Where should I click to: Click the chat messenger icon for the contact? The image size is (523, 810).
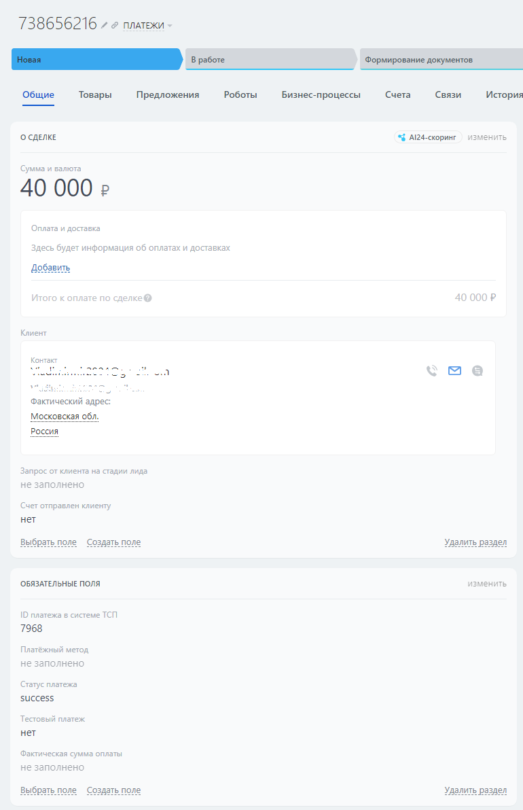[x=477, y=370]
